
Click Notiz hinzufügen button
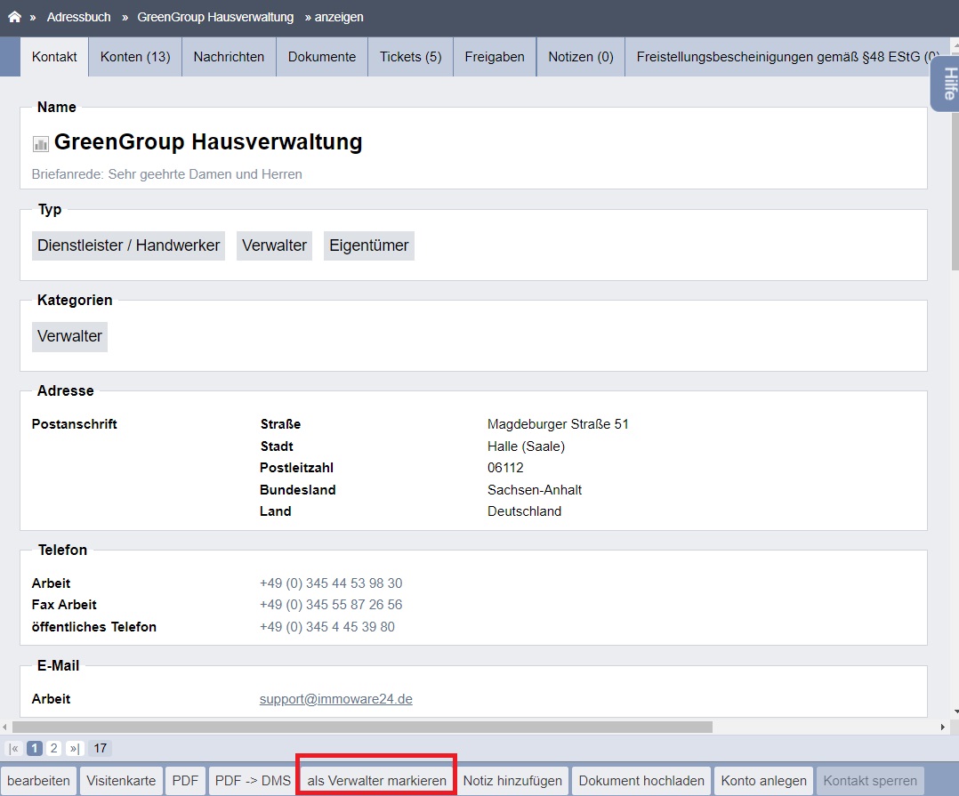pos(512,781)
